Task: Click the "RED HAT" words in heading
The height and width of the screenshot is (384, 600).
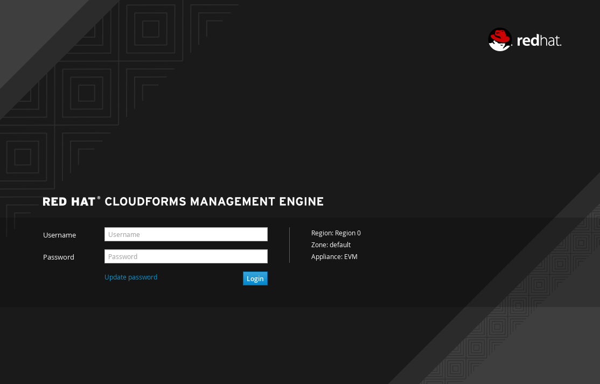Action: [69, 202]
